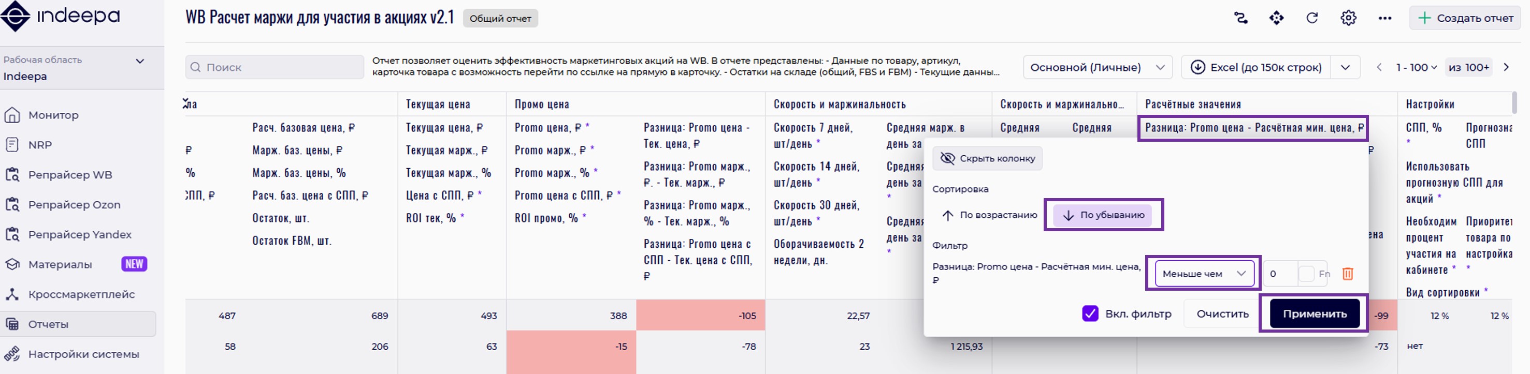This screenshot has height=374, width=1530.
Task: Sort По убыванию
Action: click(1102, 215)
